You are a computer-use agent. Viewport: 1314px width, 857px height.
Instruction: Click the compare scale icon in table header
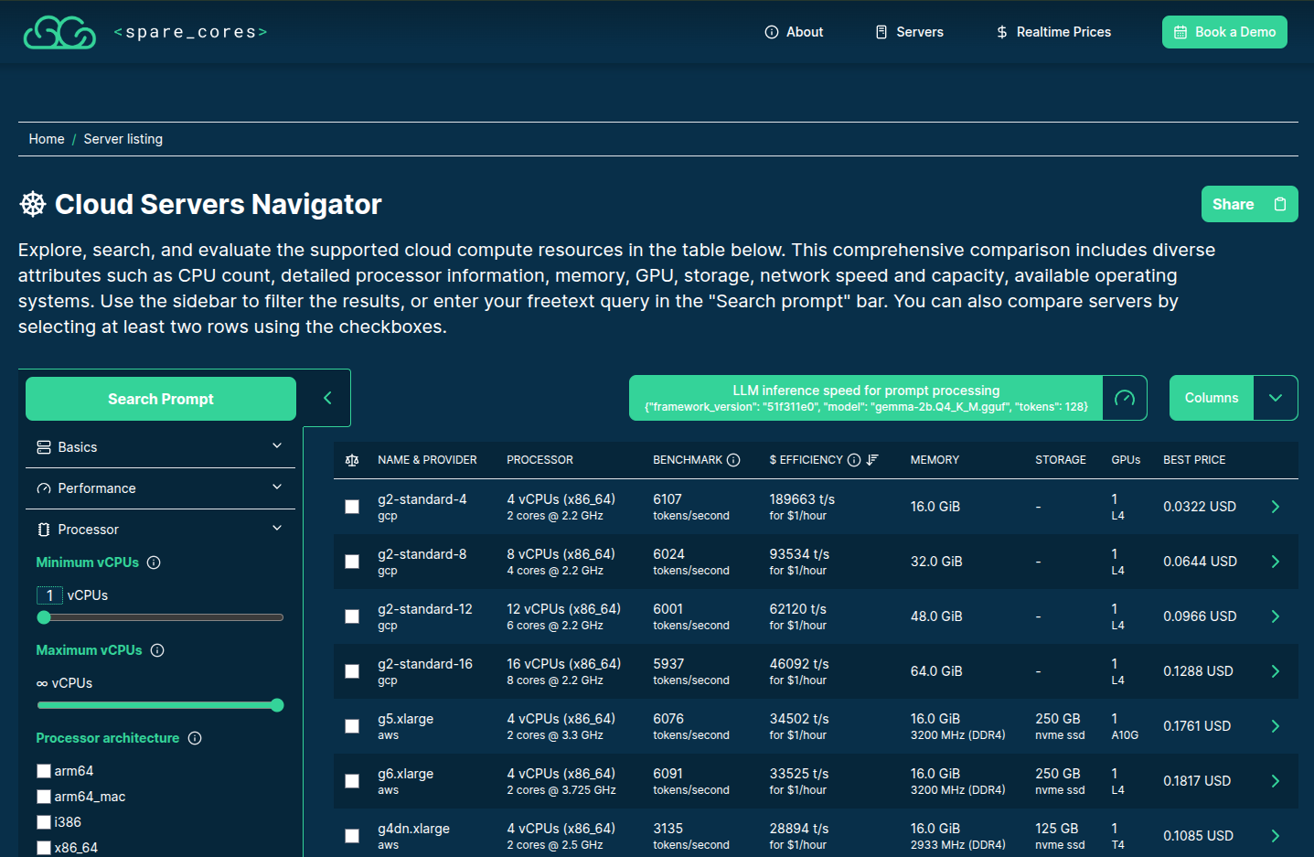[x=352, y=460]
